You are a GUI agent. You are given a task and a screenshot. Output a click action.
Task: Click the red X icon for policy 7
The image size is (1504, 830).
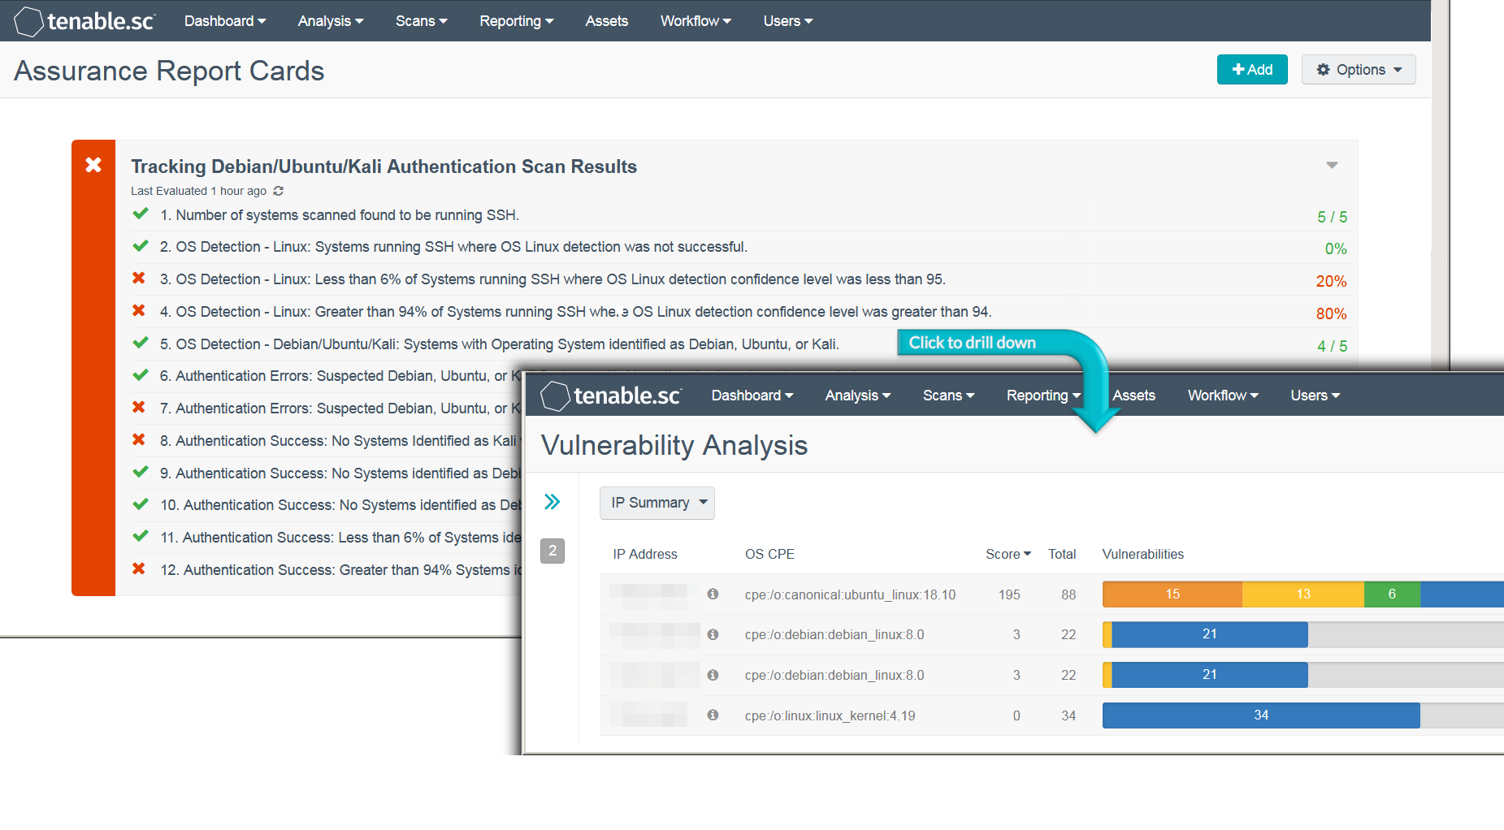pos(139,407)
